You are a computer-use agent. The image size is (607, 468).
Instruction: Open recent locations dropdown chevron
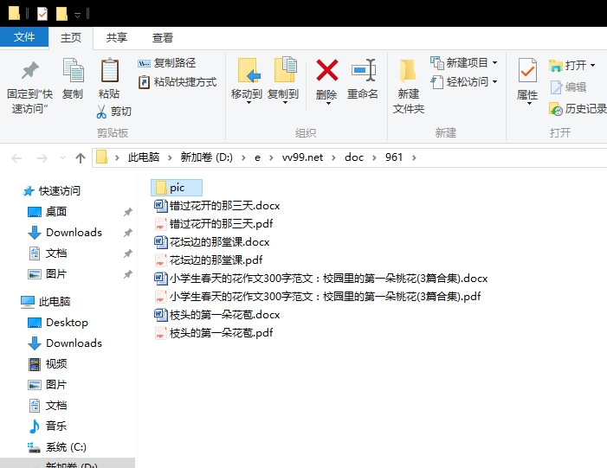tap(62, 157)
